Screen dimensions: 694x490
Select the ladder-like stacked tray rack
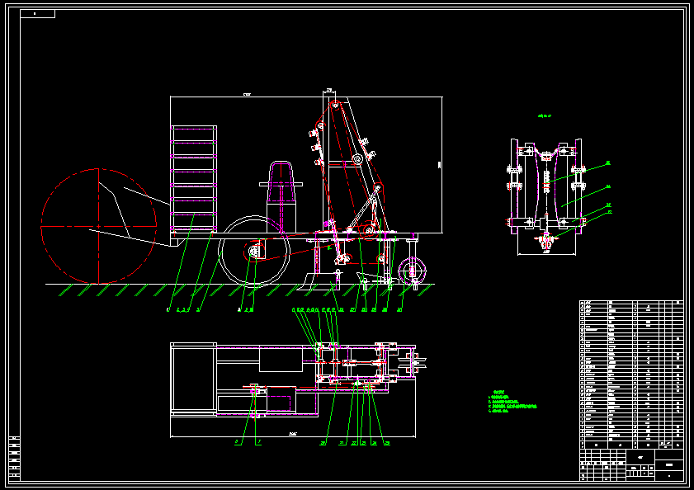[193, 179]
